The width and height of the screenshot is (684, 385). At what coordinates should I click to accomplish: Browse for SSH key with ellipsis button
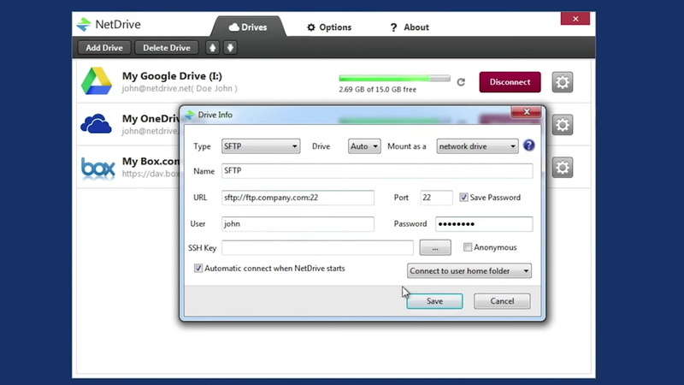pos(435,247)
